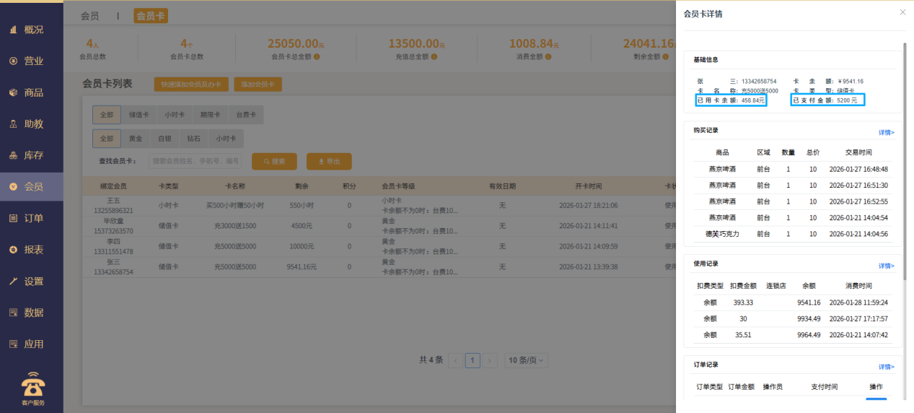
Task: Open 概况 overview in the sidebar
Action: pyautogui.click(x=32, y=30)
